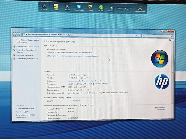Open Solutions icon in dock
Screen dimensions: 186x139
point(111,9)
